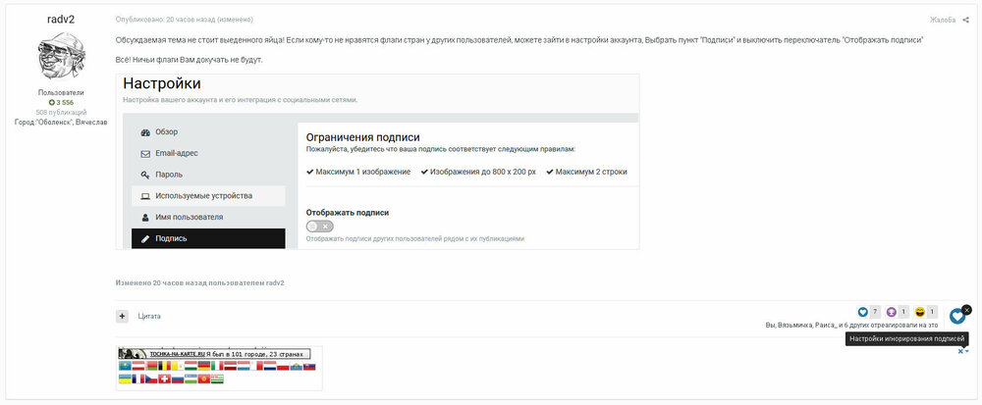This screenshot has height=405, width=982.
Task: Click "Цитата" to quote the post
Action: 149,316
